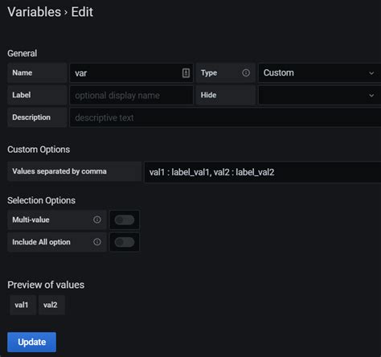Image resolution: width=381 pixels, height=357 pixels.
Task: Click the Values separated by comma label
Action: (59, 171)
